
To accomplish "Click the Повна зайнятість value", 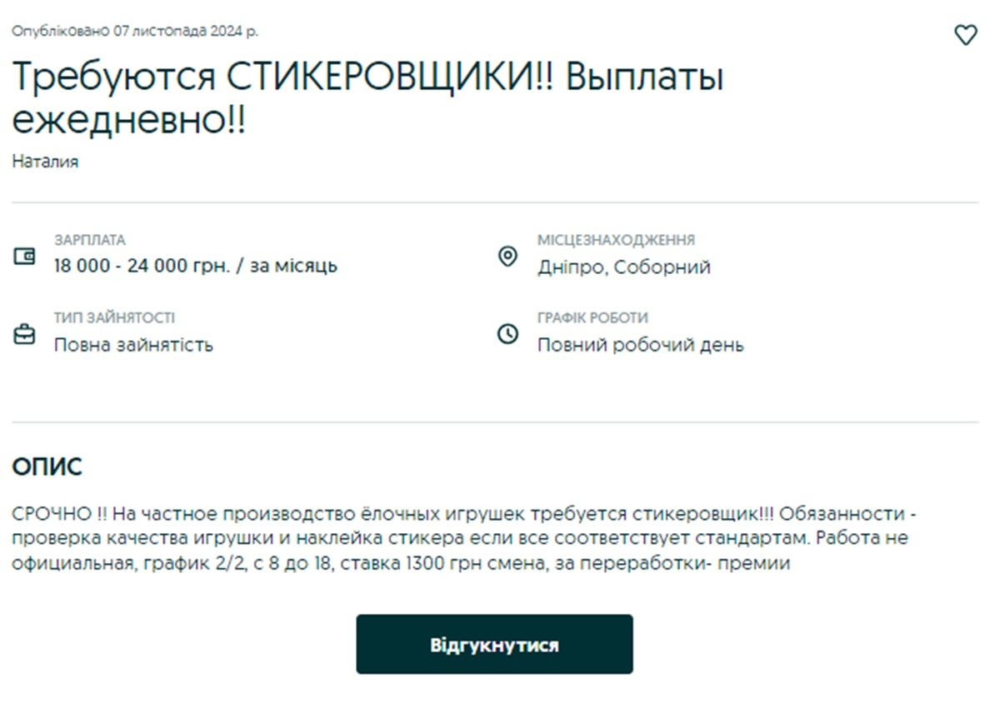I will (133, 345).
